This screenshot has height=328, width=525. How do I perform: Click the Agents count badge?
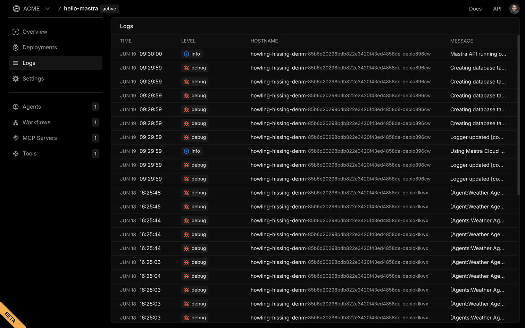coord(95,107)
